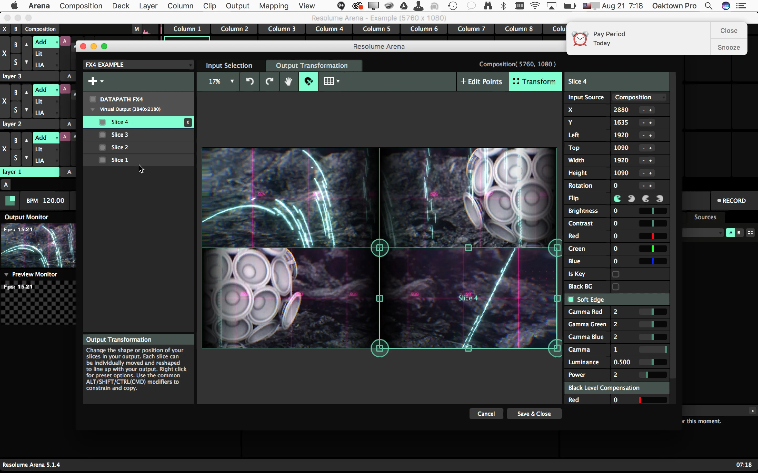This screenshot has width=758, height=473.
Task: Click the BPM tempo tap square
Action: point(10,200)
